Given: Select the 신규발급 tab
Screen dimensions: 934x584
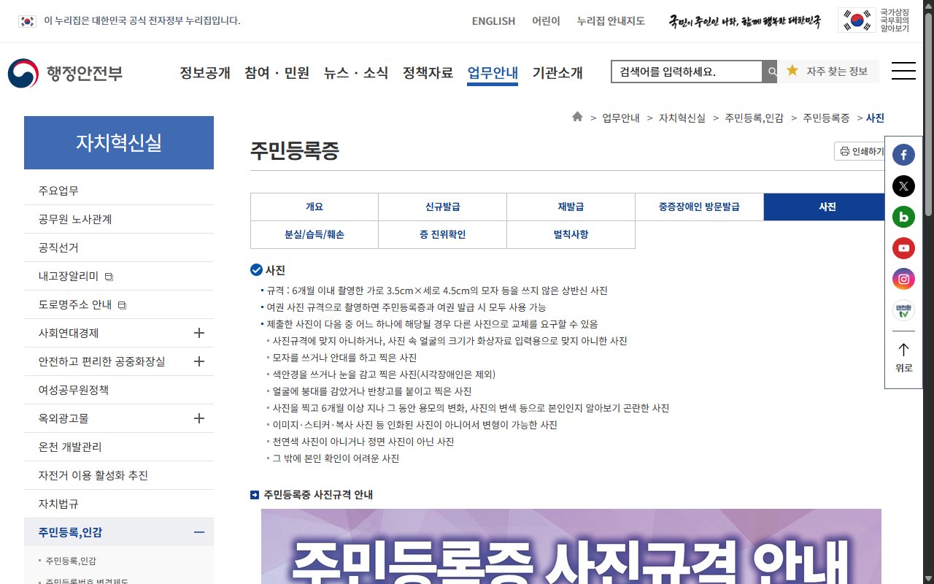Looking at the screenshot, I should (443, 207).
